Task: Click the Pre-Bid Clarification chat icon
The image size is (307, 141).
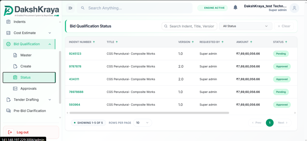Action: click(8, 111)
